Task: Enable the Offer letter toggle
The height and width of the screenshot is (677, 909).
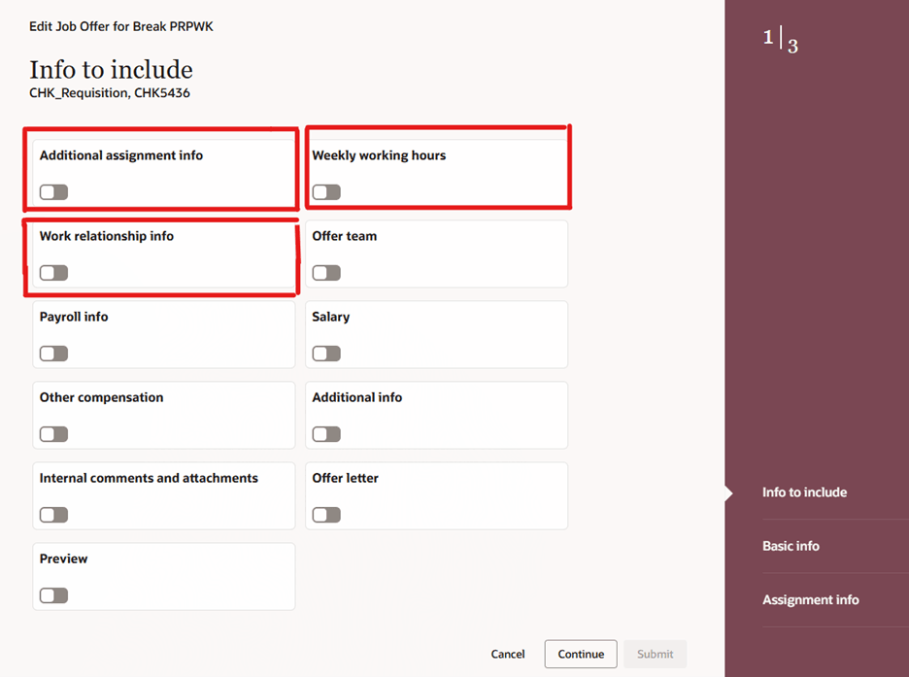Action: click(326, 514)
